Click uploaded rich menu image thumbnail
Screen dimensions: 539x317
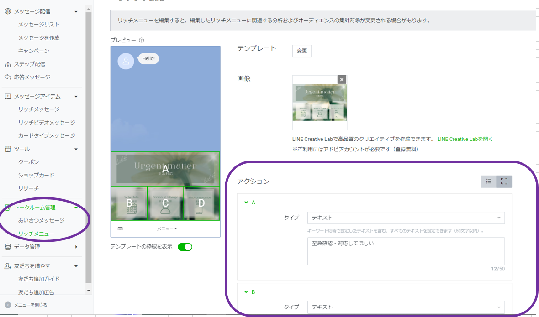tap(320, 103)
